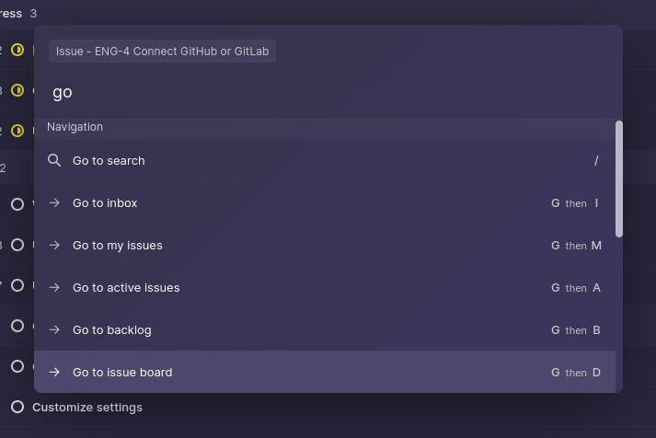656x438 pixels.
Task: Select the Go to search command
Action: pos(109,161)
